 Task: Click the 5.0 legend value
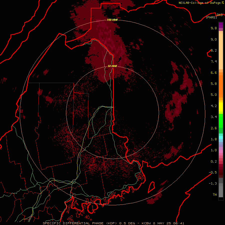click(214, 95)
